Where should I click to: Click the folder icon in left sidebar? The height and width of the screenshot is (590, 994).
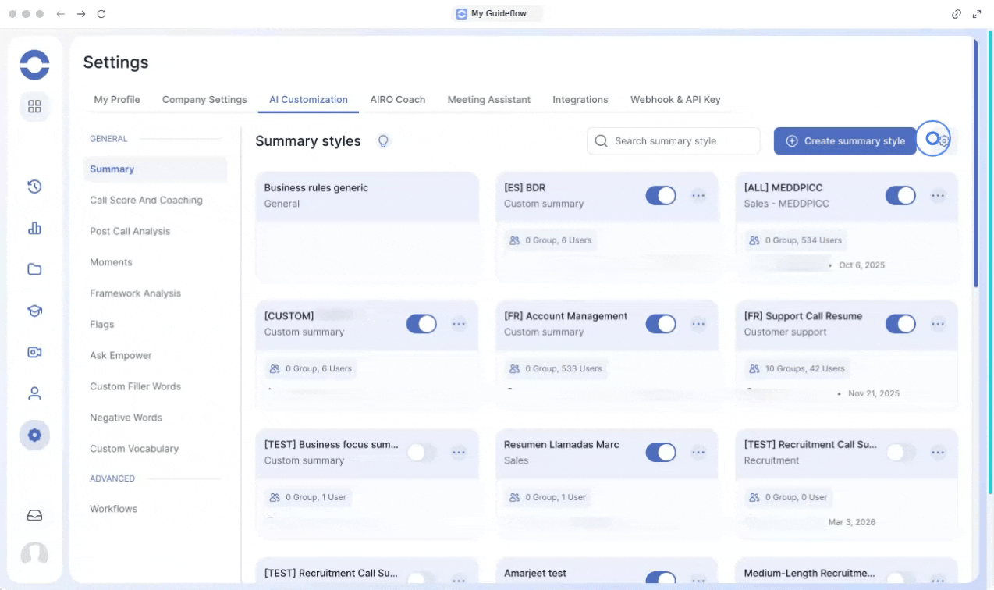[34, 269]
